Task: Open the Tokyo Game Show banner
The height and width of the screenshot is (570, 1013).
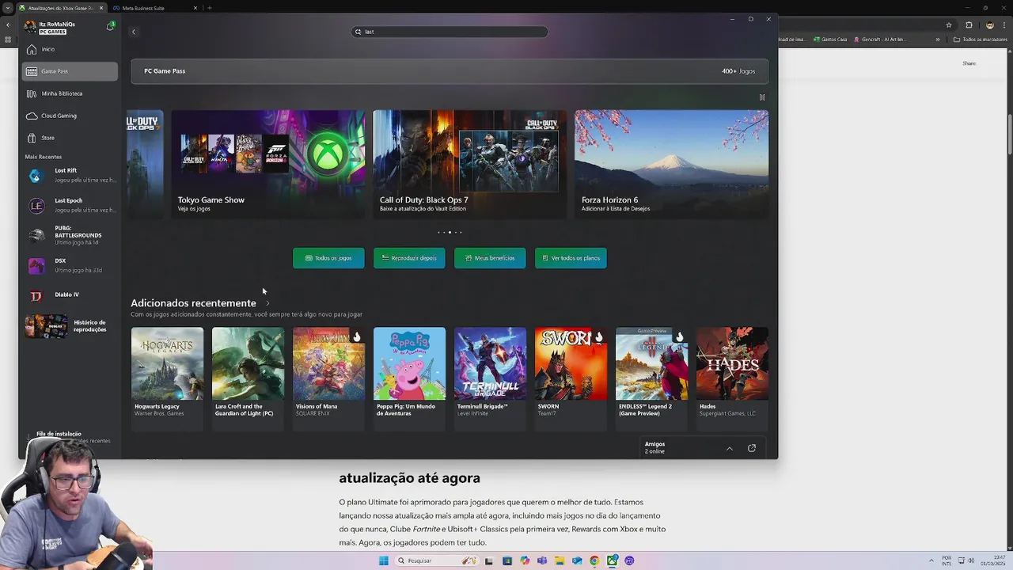Action: point(268,164)
